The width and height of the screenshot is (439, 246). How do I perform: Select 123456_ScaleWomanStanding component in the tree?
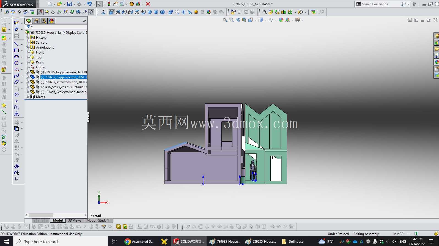click(x=64, y=92)
